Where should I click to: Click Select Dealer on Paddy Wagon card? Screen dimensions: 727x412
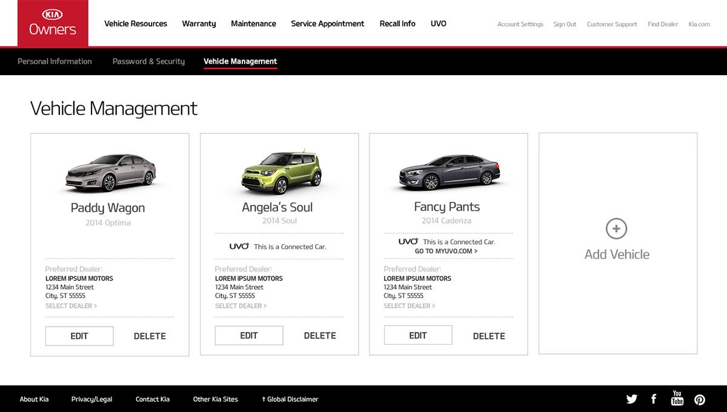(x=71, y=306)
